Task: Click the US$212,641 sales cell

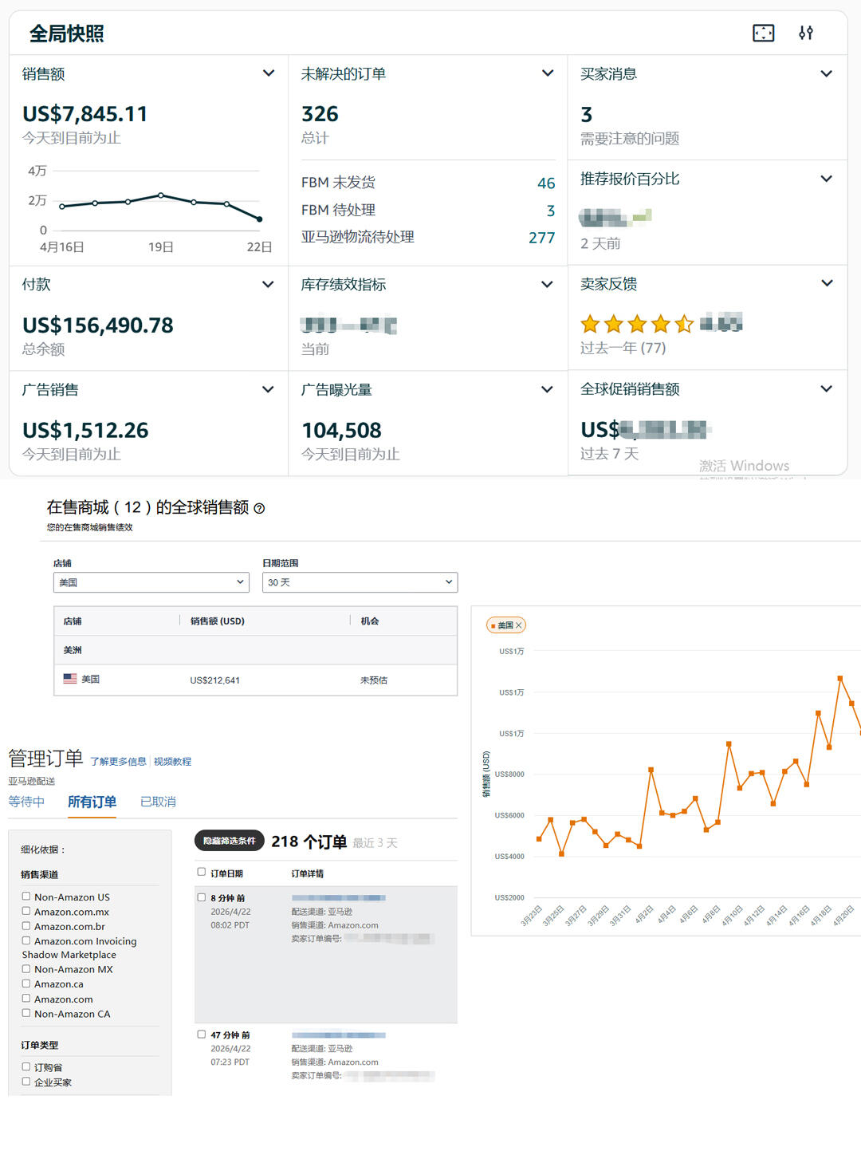Action: [214, 680]
